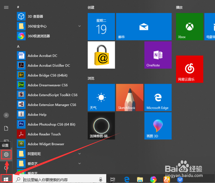Launch Adobe Extension Manager CS6
Viewport: 215px width, 183px height.
(49, 105)
